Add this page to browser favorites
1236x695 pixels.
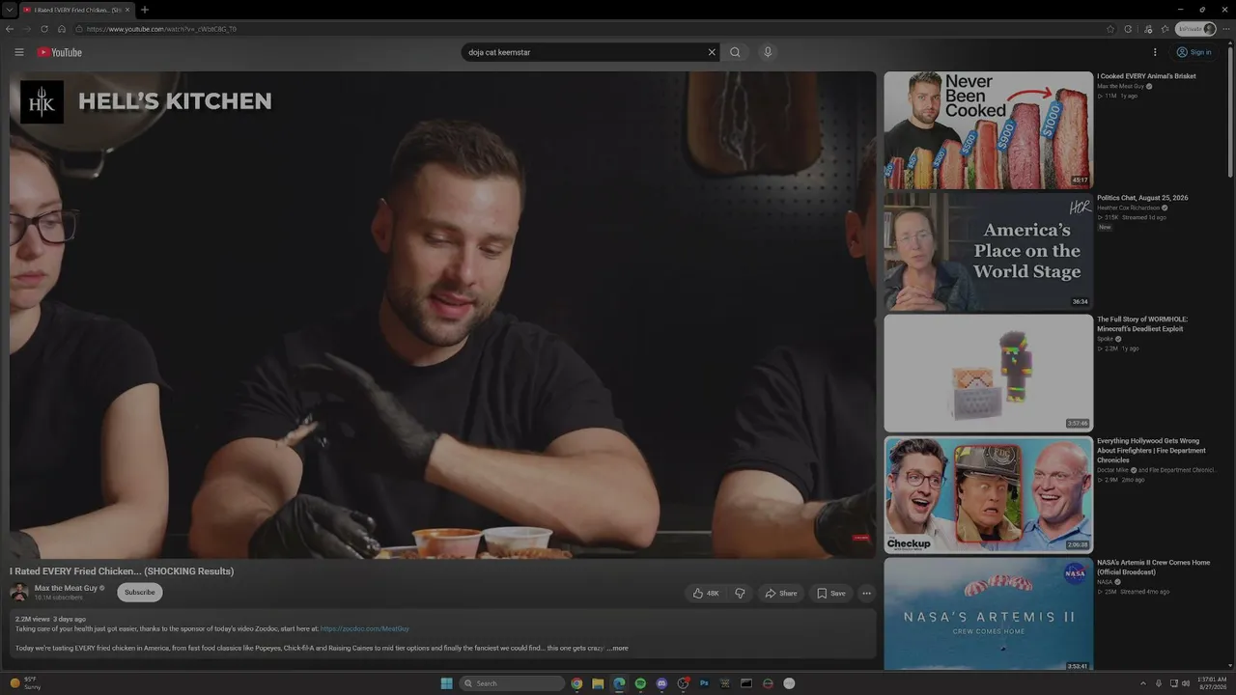click(x=1110, y=29)
